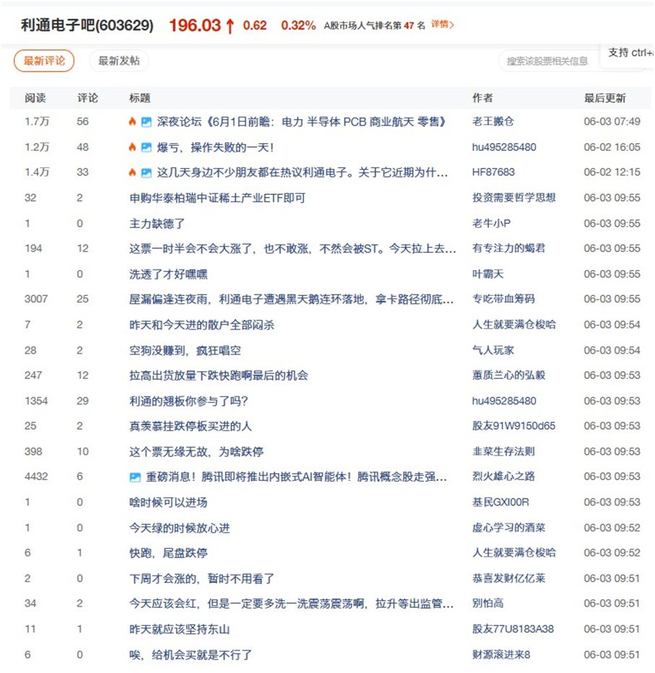
Task: Open post 昨天就应该坚持东山
Action: 179,630
